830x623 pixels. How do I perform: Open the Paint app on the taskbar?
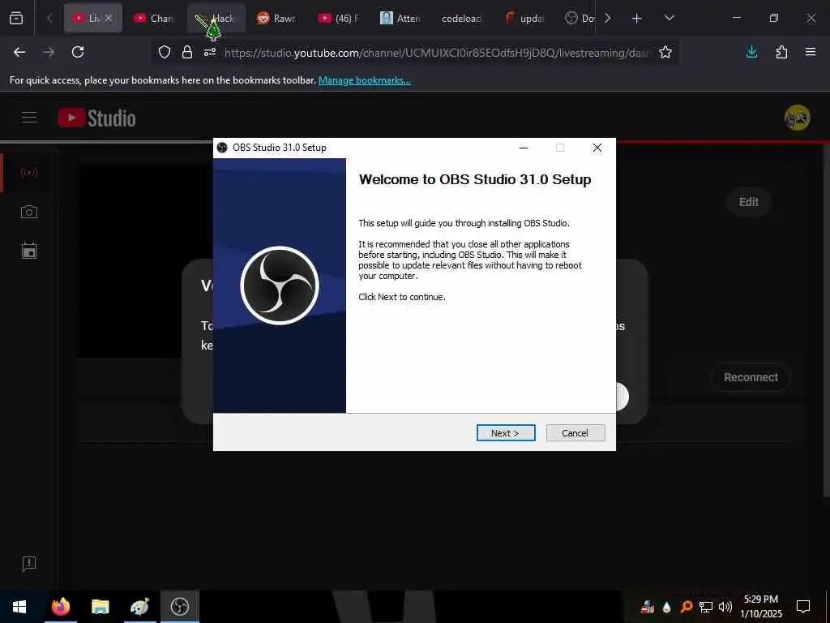(139, 607)
